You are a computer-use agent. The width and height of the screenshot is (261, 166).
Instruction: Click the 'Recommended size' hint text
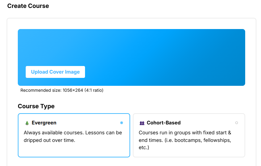(62, 90)
